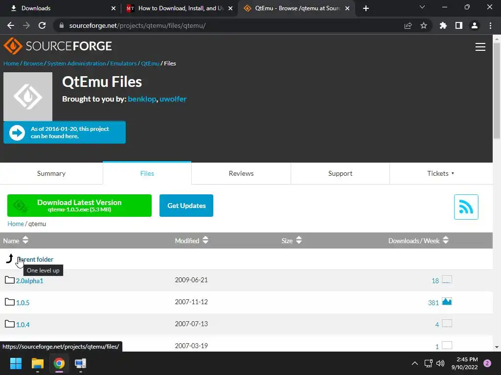
Task: Click the benklop author link
Action: [142, 99]
